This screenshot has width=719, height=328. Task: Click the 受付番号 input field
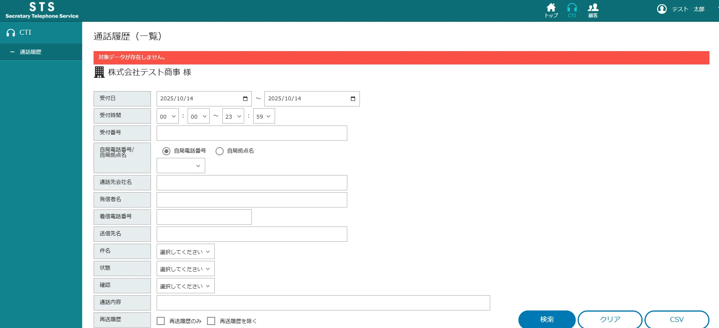coord(252,133)
